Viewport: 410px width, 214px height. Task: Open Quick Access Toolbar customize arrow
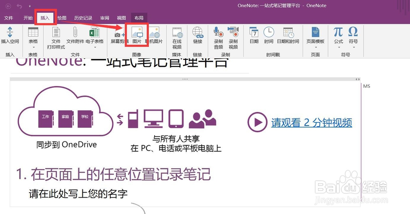click(30, 6)
